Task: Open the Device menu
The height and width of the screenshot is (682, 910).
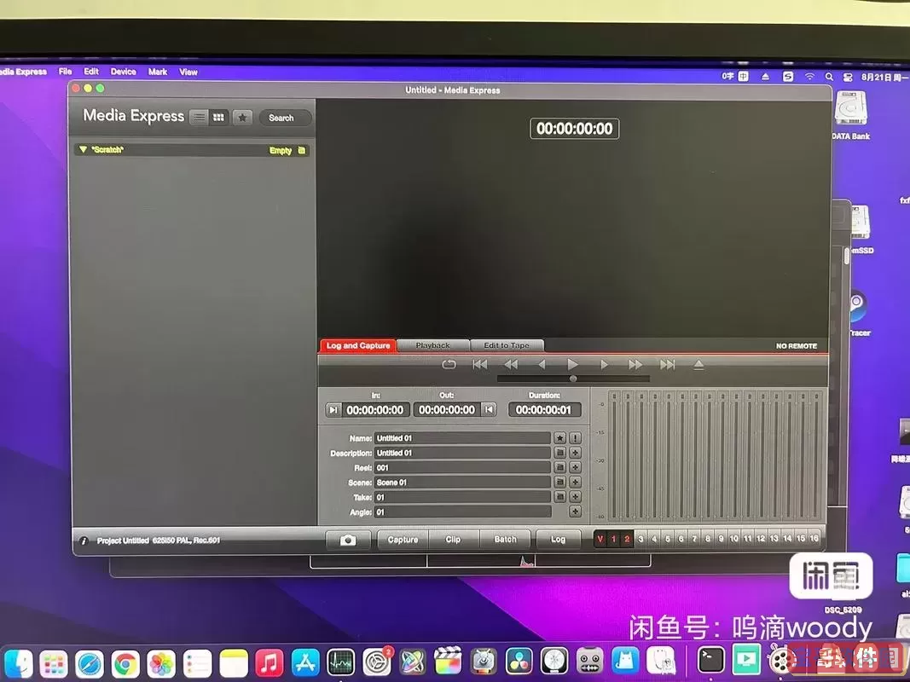Action: tap(123, 72)
